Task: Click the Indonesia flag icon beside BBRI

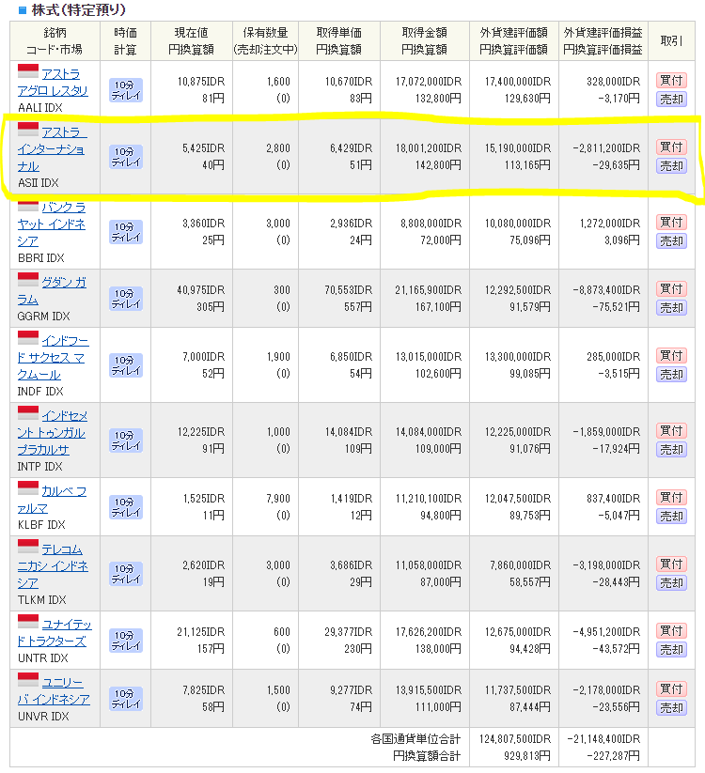Action: tap(28, 208)
